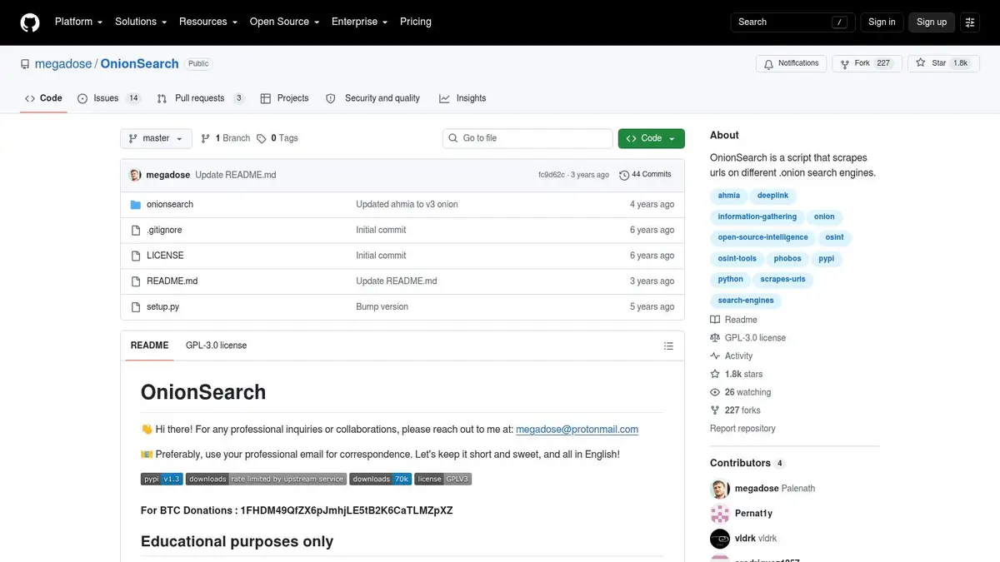View the 1 Branch link
The image size is (1000, 562).
226,138
